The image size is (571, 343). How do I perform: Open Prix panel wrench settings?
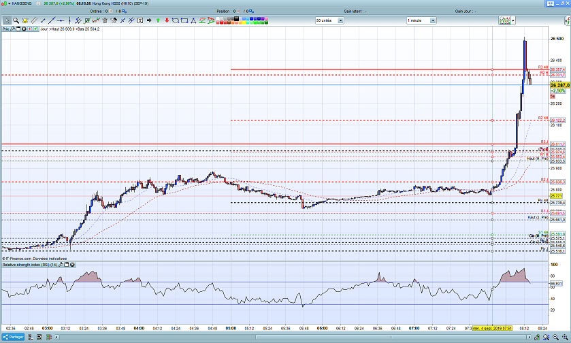(13, 29)
